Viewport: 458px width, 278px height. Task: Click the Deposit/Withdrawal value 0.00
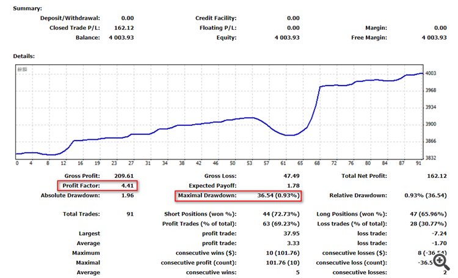coord(128,18)
